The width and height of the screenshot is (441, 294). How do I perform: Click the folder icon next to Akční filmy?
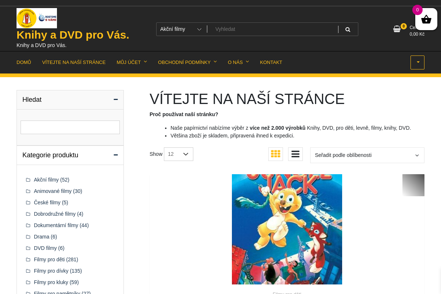pos(28,180)
